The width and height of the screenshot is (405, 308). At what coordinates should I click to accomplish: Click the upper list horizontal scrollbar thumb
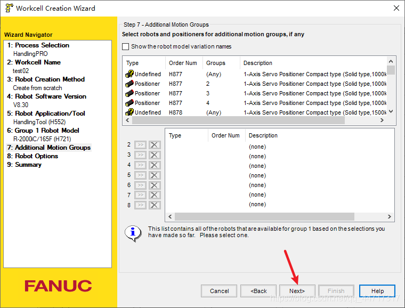(x=238, y=120)
